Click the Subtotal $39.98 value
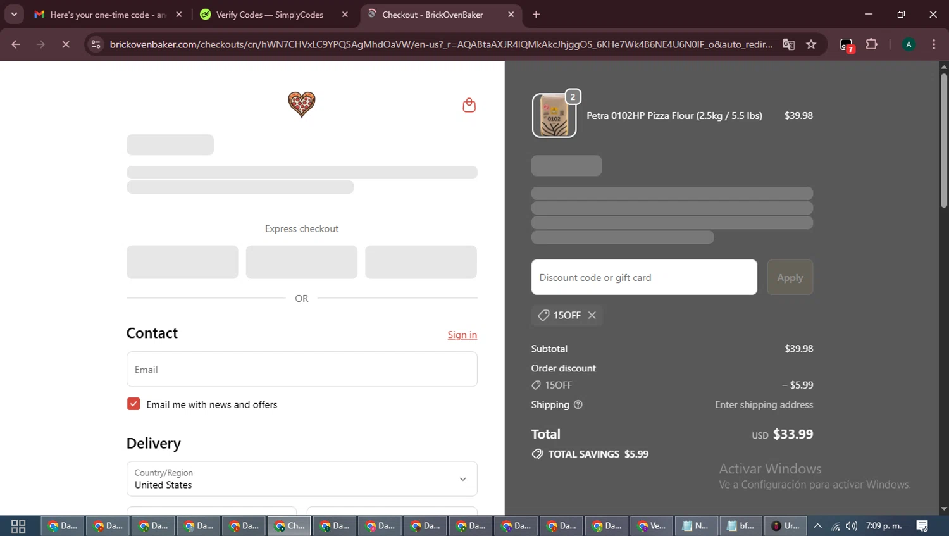Screen dimensions: 949x536 click(799, 349)
